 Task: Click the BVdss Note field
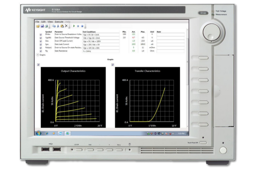click(x=171, y=35)
